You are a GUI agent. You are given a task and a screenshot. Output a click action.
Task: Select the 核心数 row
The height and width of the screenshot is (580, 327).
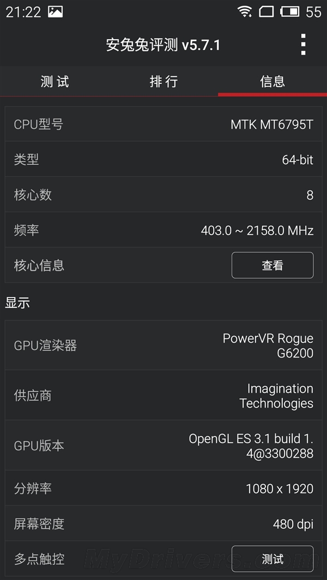pos(163,195)
